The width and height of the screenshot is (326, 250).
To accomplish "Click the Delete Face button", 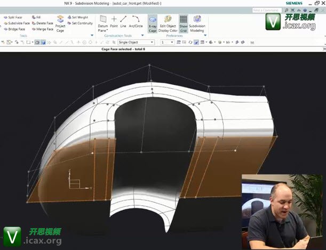I will pos(43,23).
